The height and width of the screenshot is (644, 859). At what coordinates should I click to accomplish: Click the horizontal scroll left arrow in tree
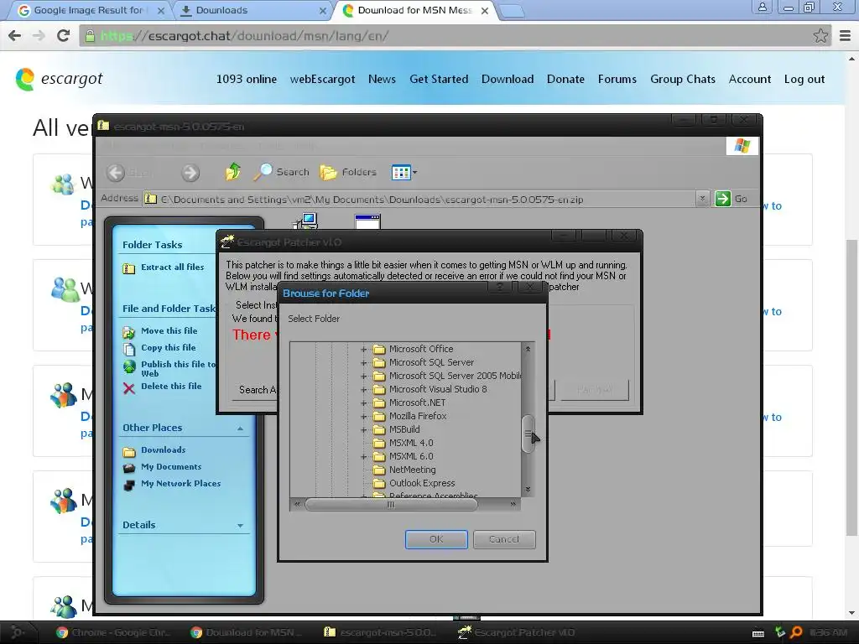297,504
